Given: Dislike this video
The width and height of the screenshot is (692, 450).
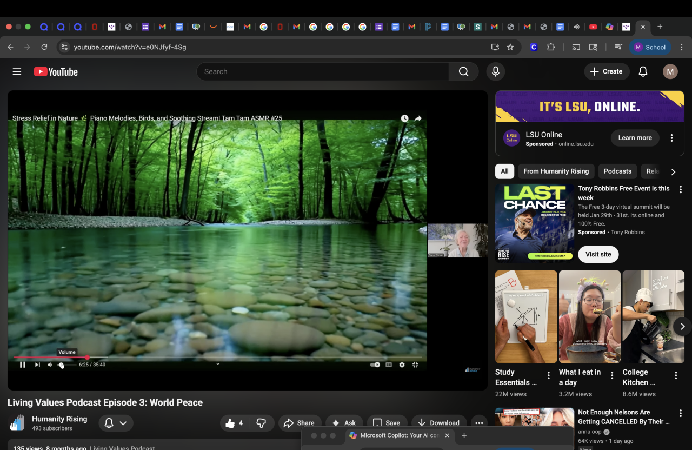Looking at the screenshot, I should coord(261,423).
